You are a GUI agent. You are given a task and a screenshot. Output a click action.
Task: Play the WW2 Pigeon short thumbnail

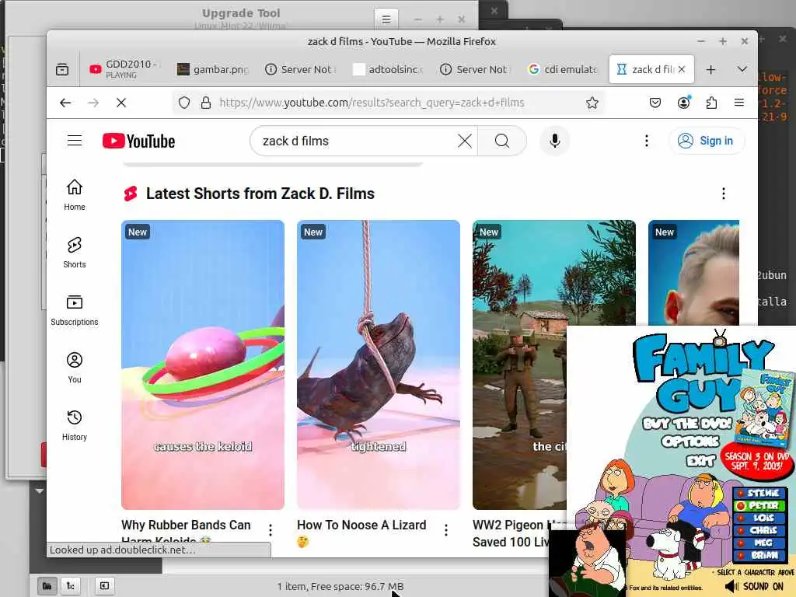click(519, 365)
